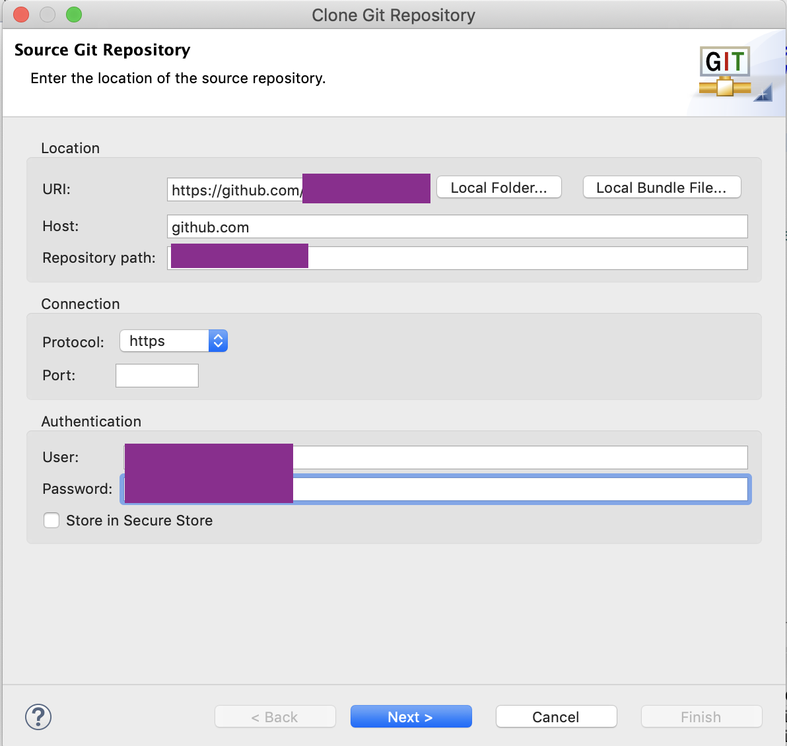Click the gray minimize window button
The height and width of the screenshot is (746, 787).
[x=48, y=15]
